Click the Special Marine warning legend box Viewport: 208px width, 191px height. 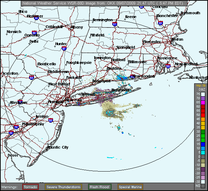[130, 187]
